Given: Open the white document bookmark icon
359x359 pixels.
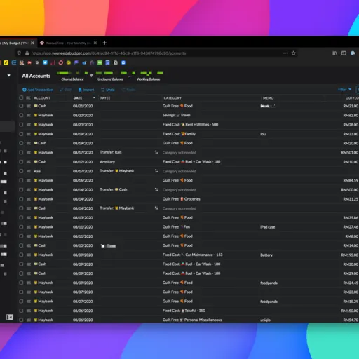Looking at the screenshot, I should point(116,62).
